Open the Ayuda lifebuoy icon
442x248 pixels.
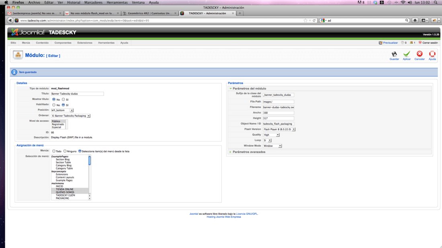pos(432,54)
